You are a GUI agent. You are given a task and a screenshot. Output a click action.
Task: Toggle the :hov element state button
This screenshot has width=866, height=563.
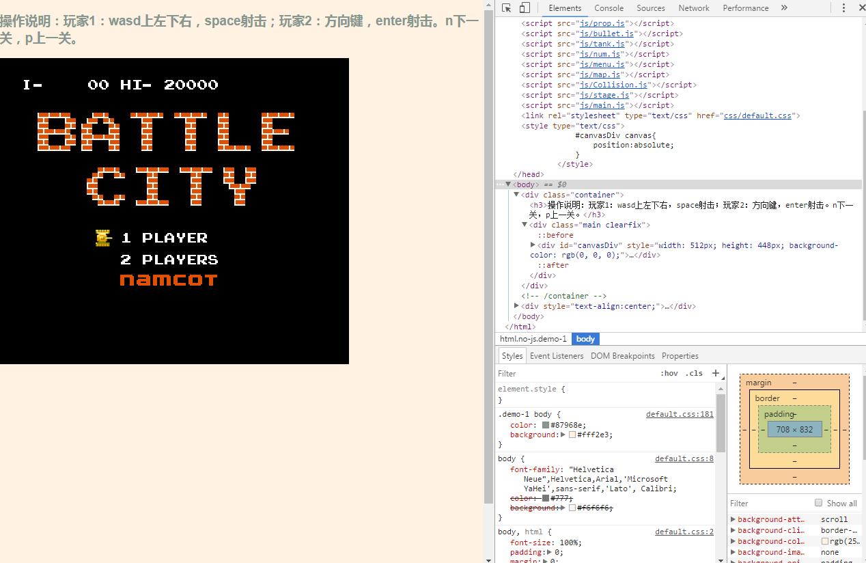(x=669, y=373)
